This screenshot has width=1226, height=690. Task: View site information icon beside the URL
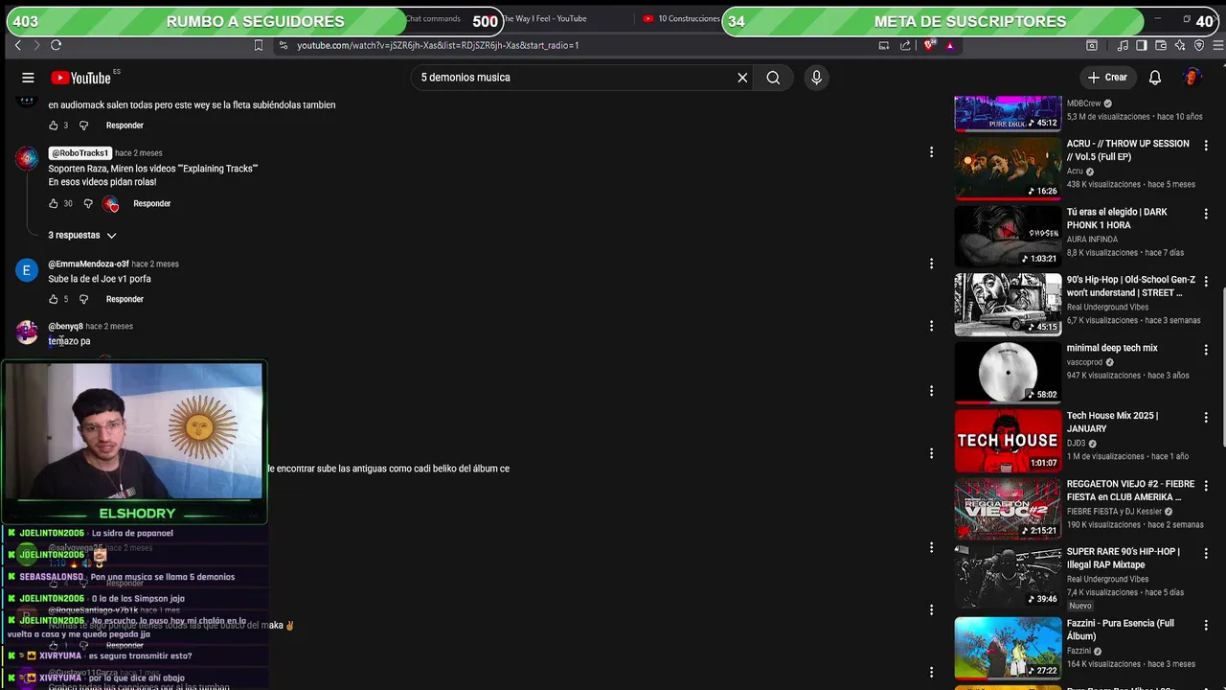click(x=283, y=45)
